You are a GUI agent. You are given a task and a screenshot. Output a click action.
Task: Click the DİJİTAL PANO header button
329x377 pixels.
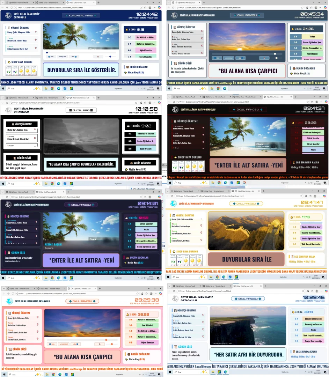coord(81,110)
